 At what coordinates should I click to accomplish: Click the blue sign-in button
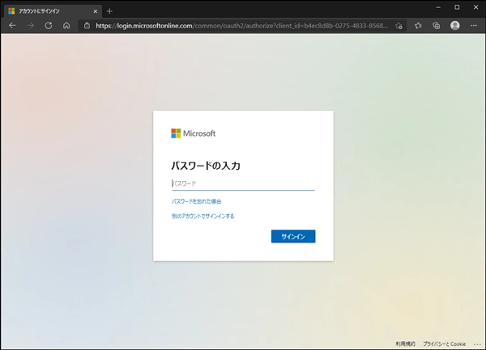click(x=293, y=237)
